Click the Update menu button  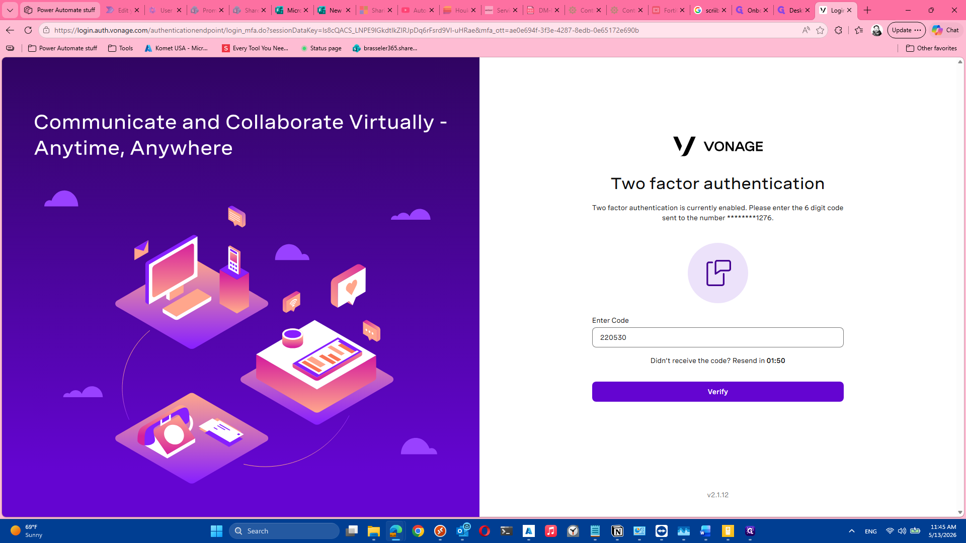(906, 30)
